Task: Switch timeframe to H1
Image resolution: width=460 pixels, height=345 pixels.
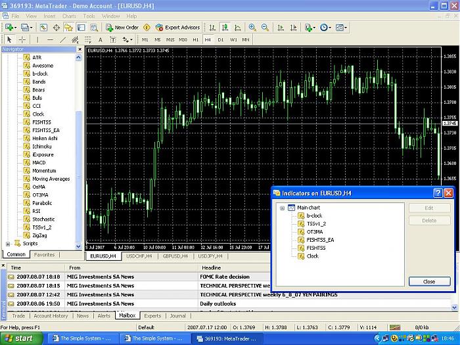Action: click(196, 39)
